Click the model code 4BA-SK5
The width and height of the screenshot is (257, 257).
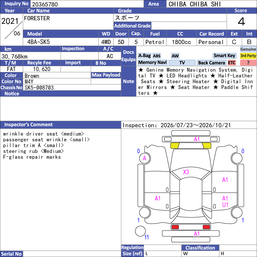[39, 42]
